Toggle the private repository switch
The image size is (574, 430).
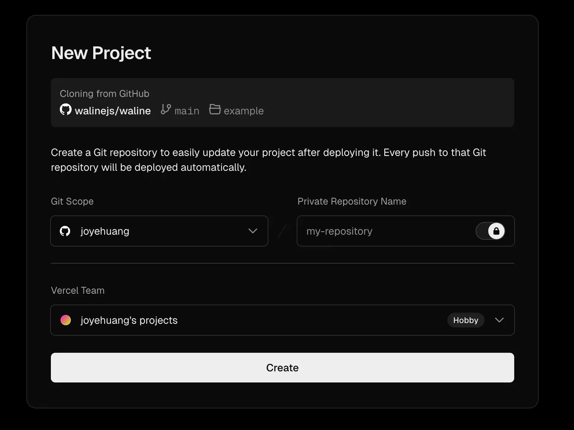490,231
